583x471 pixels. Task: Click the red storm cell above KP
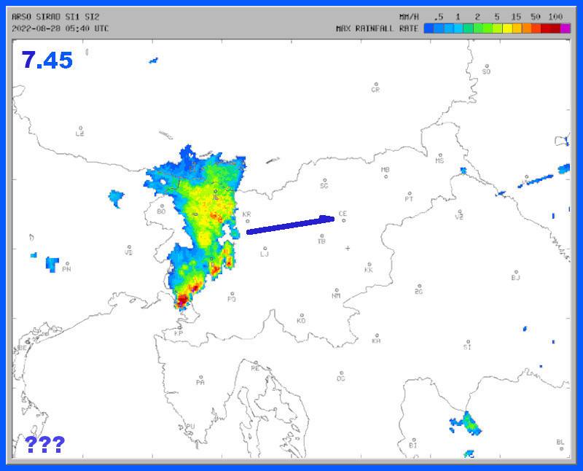[182, 297]
